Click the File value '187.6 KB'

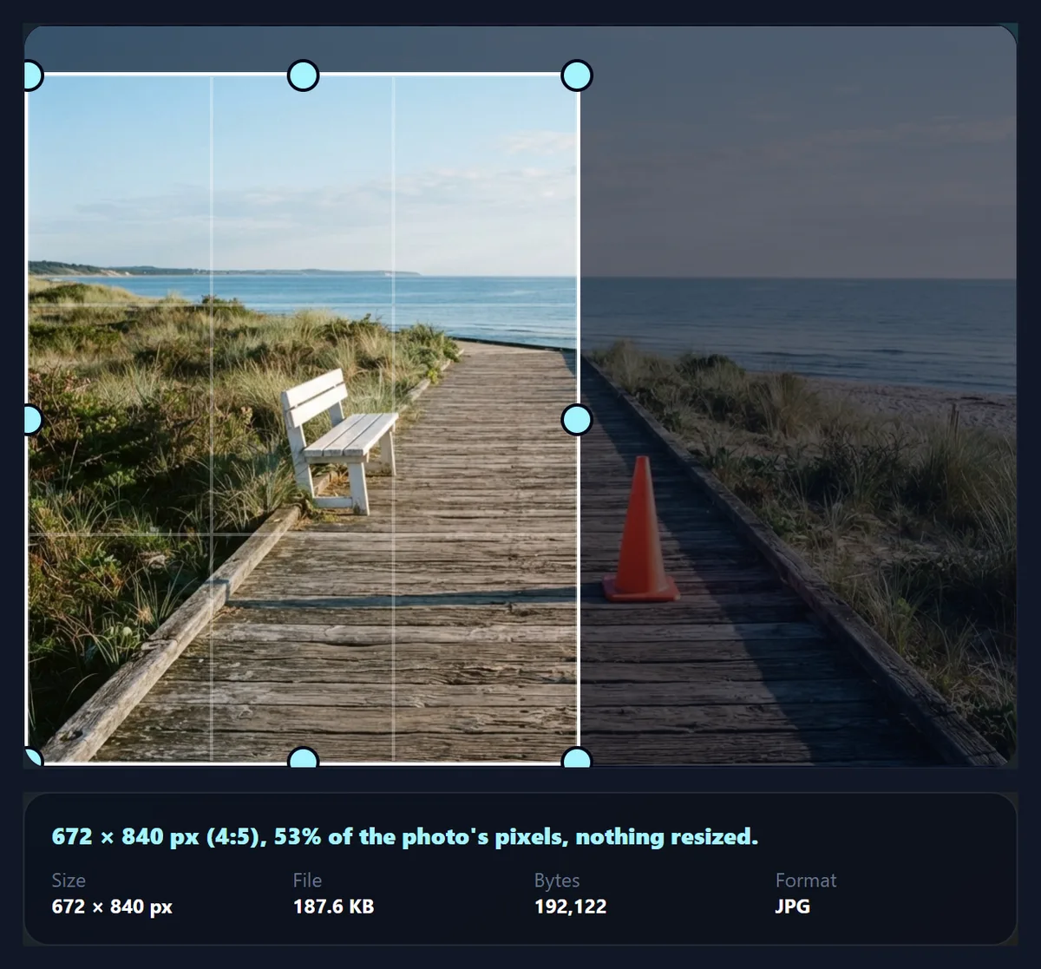pos(333,907)
